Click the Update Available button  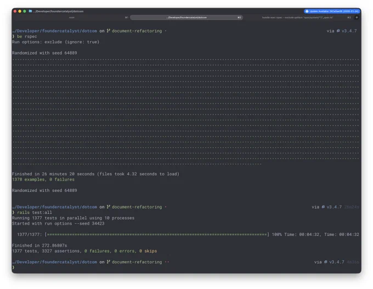(x=332, y=11)
